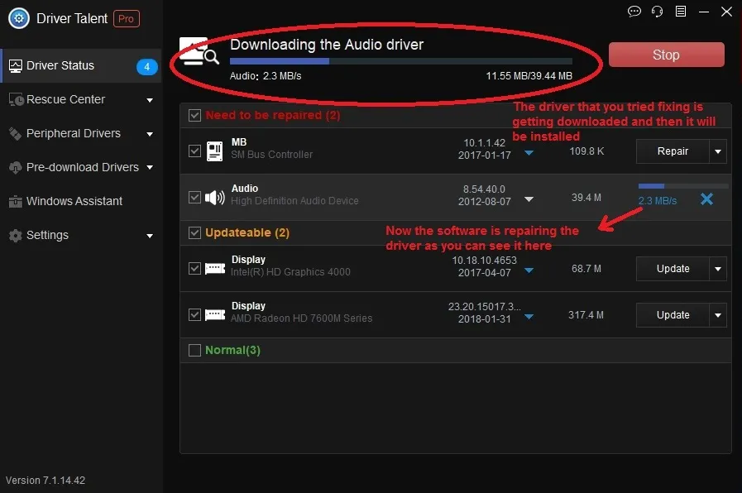Open Rescue Center menu item

coord(80,100)
